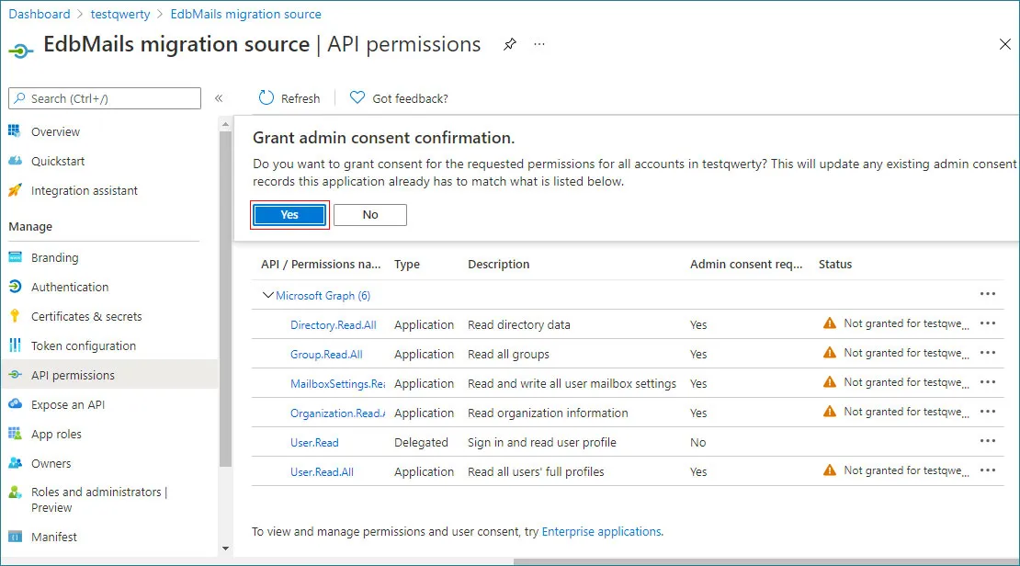Click the warning icon in the Directory.Read.All row

coord(830,323)
